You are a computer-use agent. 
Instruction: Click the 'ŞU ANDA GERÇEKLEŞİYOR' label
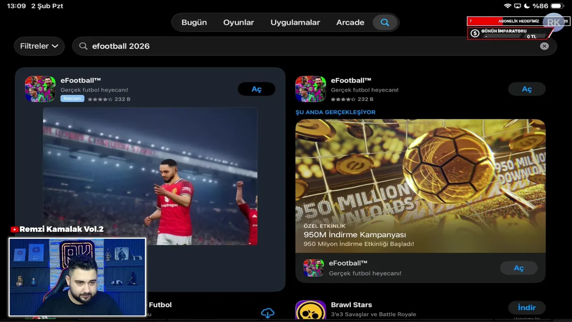pos(336,112)
